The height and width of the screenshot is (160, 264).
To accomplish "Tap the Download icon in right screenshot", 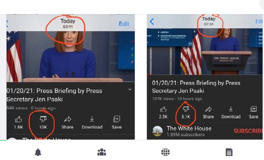I will (231, 109).
